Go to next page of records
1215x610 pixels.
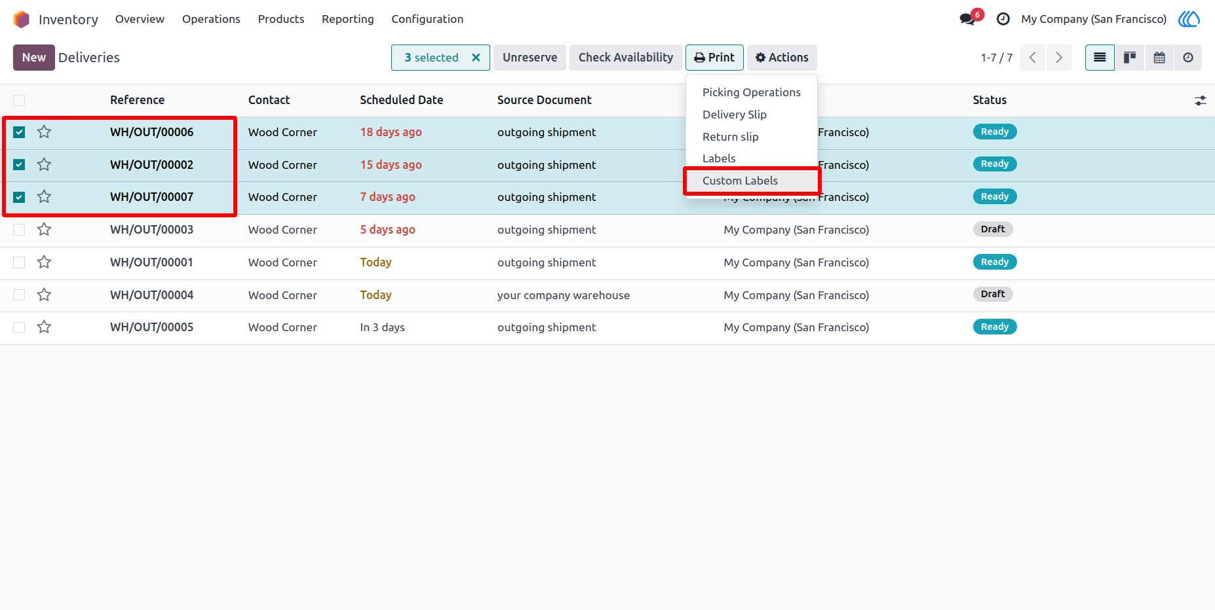(1058, 58)
